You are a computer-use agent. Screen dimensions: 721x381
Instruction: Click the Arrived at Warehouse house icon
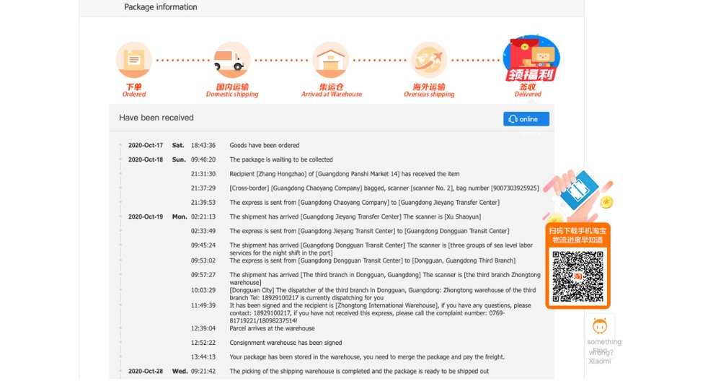(331, 60)
